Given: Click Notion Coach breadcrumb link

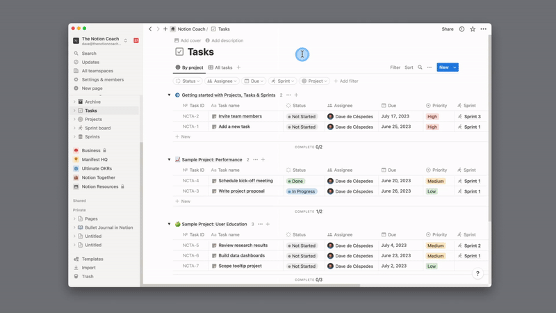Looking at the screenshot, I should [x=192, y=29].
